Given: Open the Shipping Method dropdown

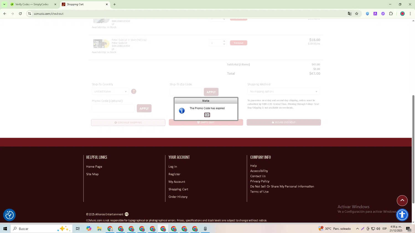Looking at the screenshot, I should (284, 91).
